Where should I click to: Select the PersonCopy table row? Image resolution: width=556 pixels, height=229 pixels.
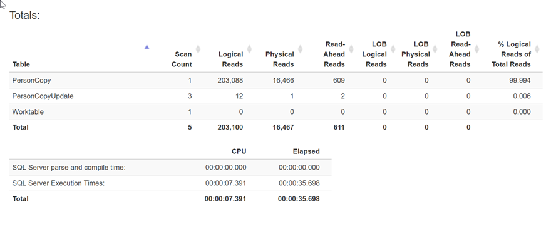point(276,81)
